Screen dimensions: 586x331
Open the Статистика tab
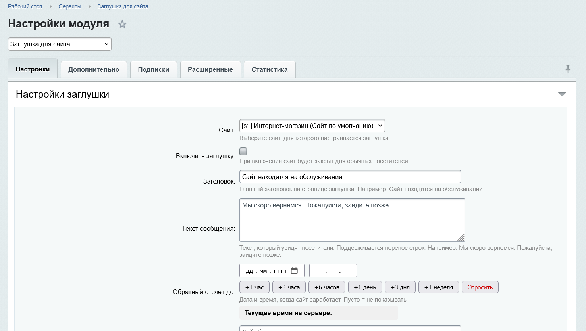point(270,69)
